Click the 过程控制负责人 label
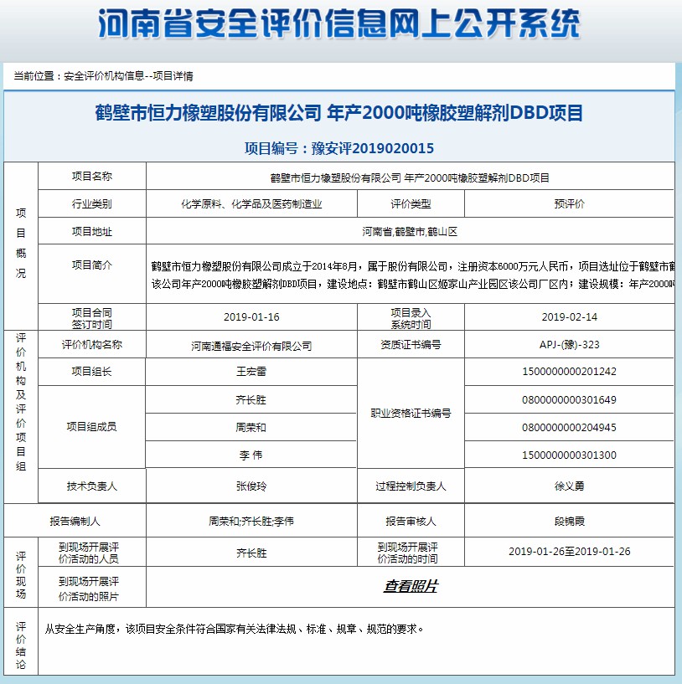Screen dimensions: 682x684 tap(411, 486)
